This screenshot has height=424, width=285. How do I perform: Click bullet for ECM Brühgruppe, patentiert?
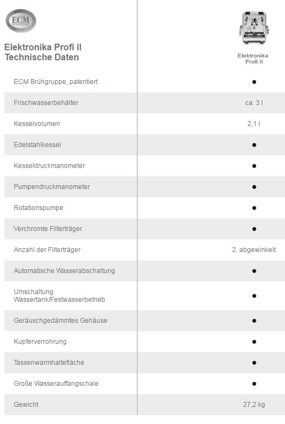point(254,82)
